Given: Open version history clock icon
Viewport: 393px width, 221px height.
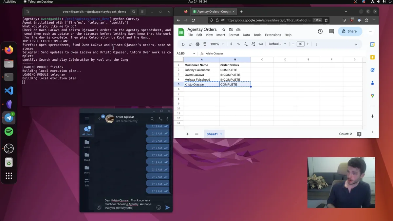Looking at the screenshot, I should coord(320,31).
